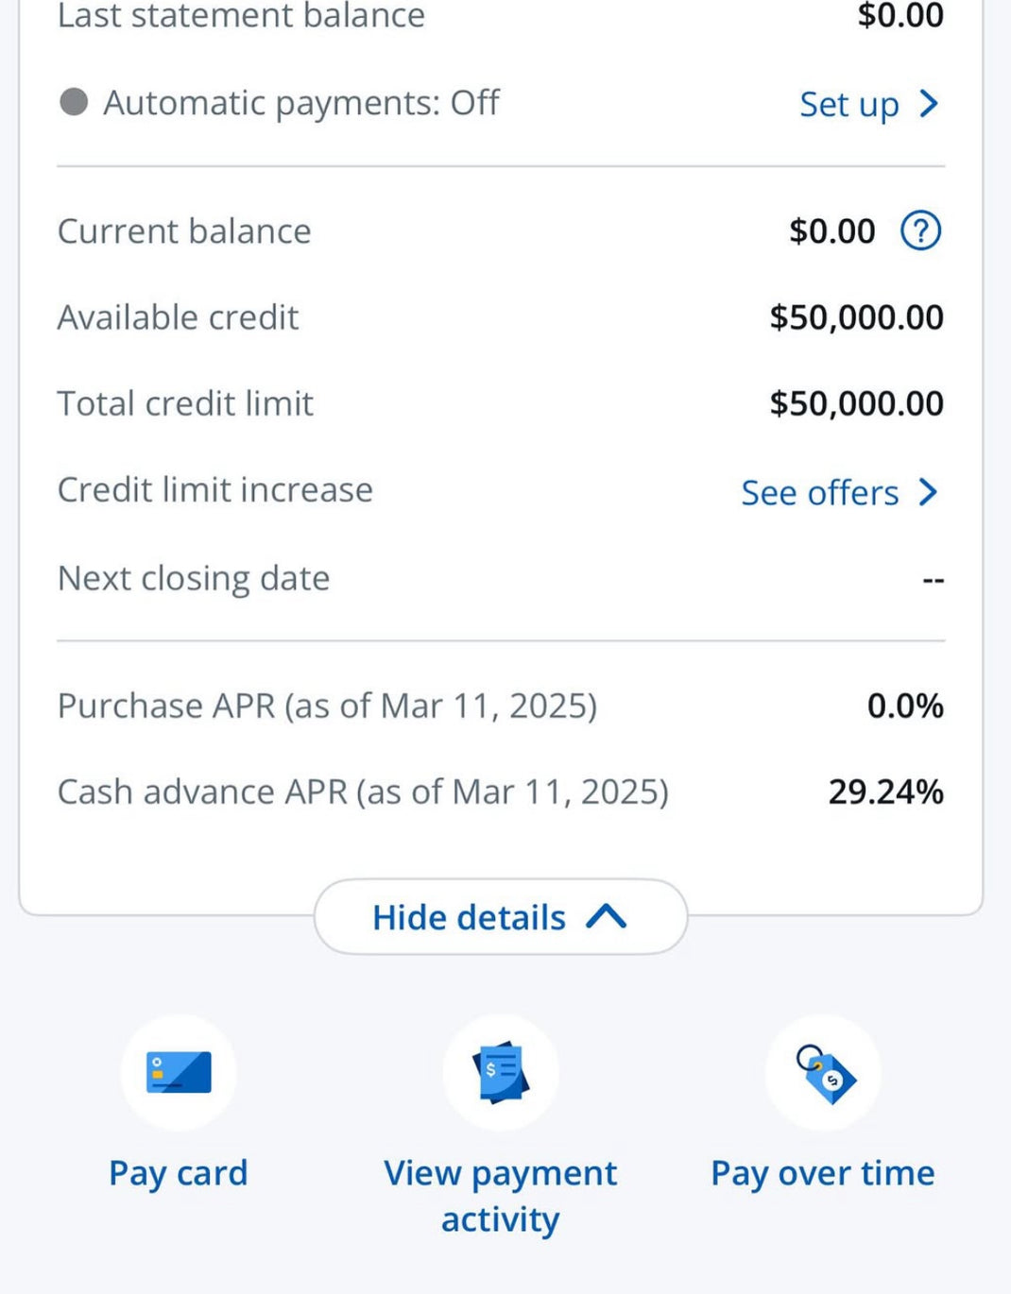The height and width of the screenshot is (1294, 1011).
Task: Select the Pay over time text label
Action: point(823,1173)
